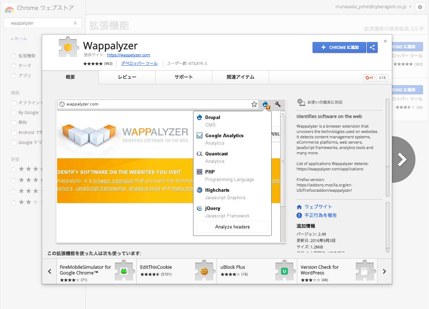429x309 pixels.
Task: Open the https://wappalyzer.com provider link
Action: click(x=128, y=55)
